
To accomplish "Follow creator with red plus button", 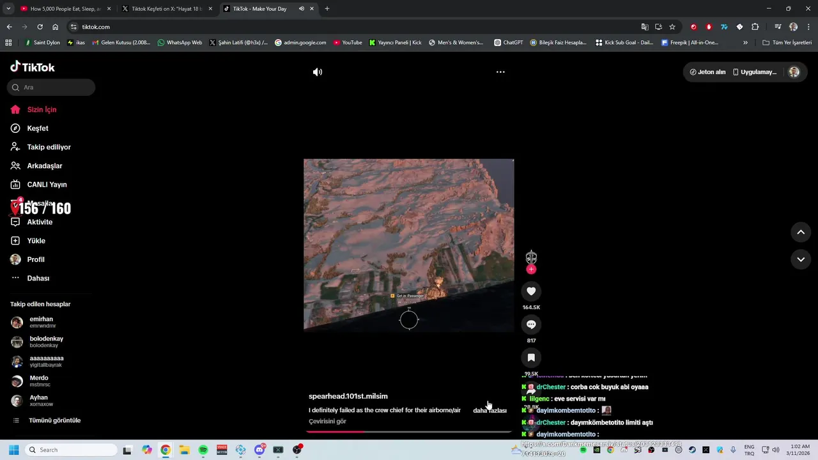I will [531, 270].
